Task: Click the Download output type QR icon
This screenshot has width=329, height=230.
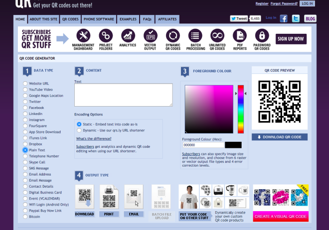Action: pyautogui.click(x=85, y=197)
